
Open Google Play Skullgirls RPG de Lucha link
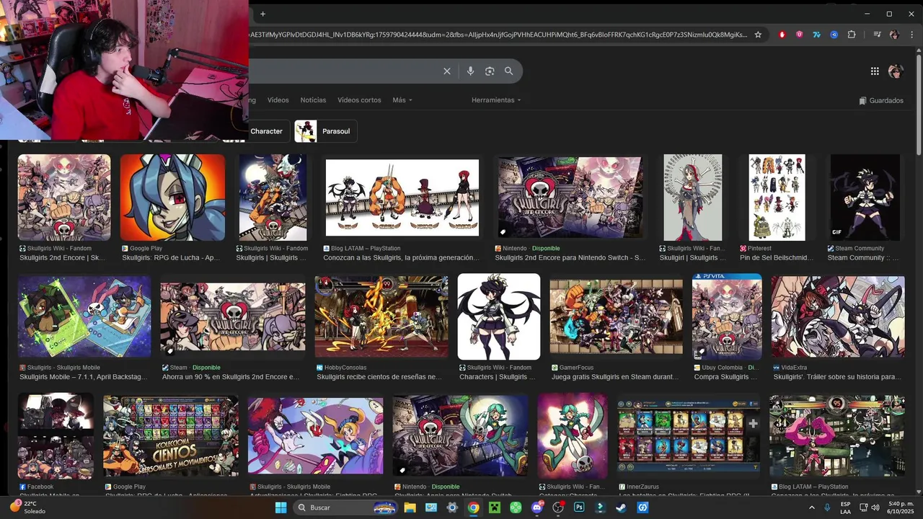click(x=171, y=257)
